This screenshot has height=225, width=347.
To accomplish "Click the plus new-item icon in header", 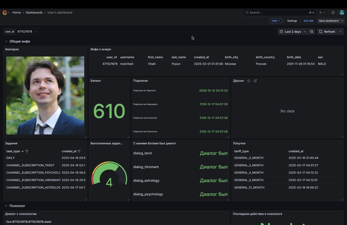I will (x=320, y=12).
